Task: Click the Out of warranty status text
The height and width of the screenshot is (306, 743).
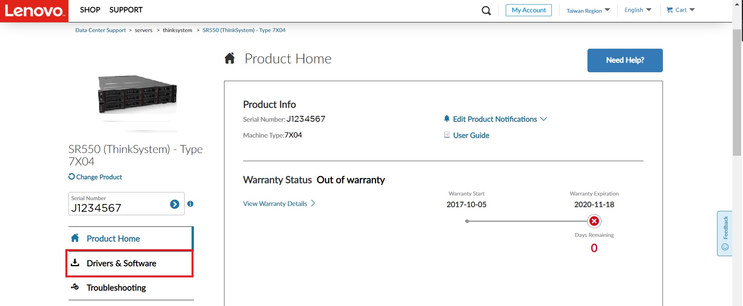Action: [x=351, y=180]
